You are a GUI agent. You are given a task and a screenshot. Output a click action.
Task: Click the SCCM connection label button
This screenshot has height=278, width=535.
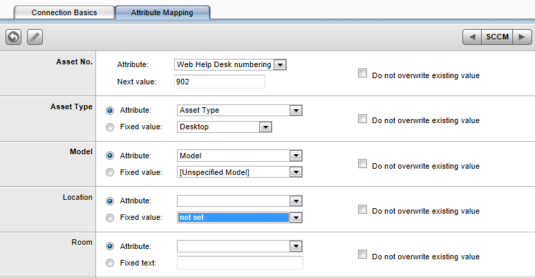click(x=497, y=37)
